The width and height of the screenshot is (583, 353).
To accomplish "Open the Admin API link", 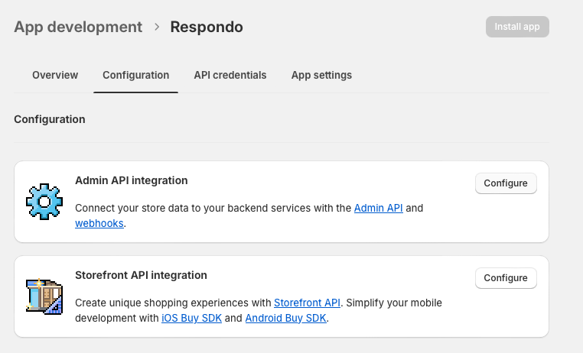I will pyautogui.click(x=378, y=208).
